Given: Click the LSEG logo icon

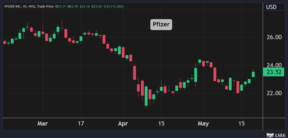Looking at the screenshot, I should (x=269, y=135).
